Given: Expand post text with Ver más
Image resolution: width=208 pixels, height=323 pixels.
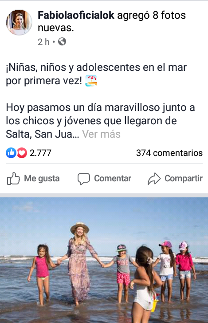Looking at the screenshot, I should coord(101,134).
